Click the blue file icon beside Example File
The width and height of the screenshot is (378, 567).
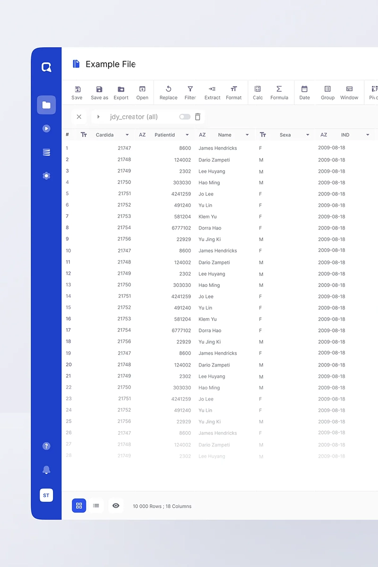[76, 64]
